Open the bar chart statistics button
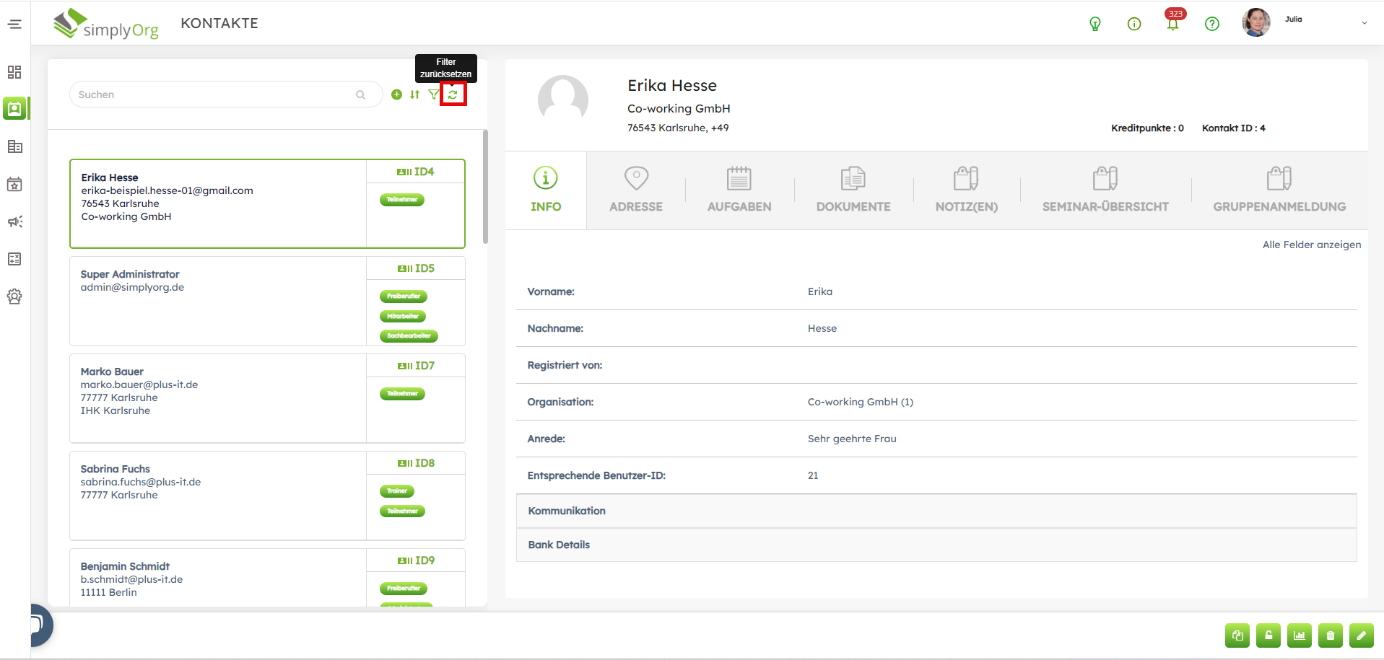The width and height of the screenshot is (1384, 660). [1299, 635]
